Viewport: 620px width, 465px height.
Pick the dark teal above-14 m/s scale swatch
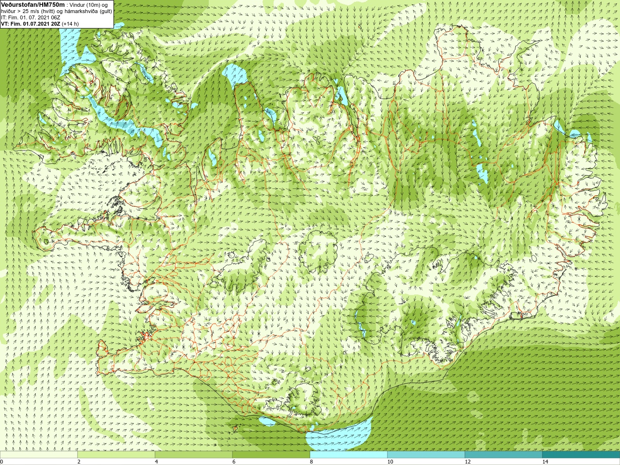point(581,455)
